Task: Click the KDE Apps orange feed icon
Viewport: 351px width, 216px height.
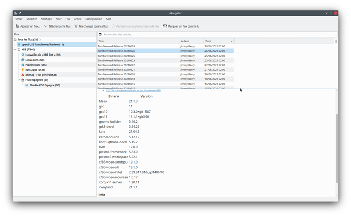Action: click(23, 70)
